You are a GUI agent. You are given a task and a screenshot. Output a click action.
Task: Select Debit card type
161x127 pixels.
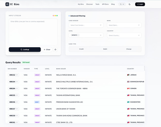pyautogui.click(x=105, y=49)
